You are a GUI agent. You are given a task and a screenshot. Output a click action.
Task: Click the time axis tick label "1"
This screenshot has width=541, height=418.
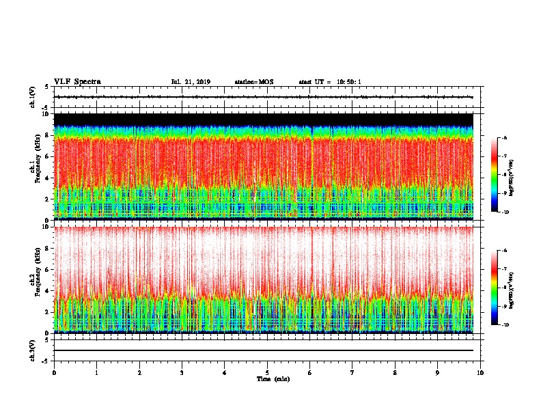point(96,372)
